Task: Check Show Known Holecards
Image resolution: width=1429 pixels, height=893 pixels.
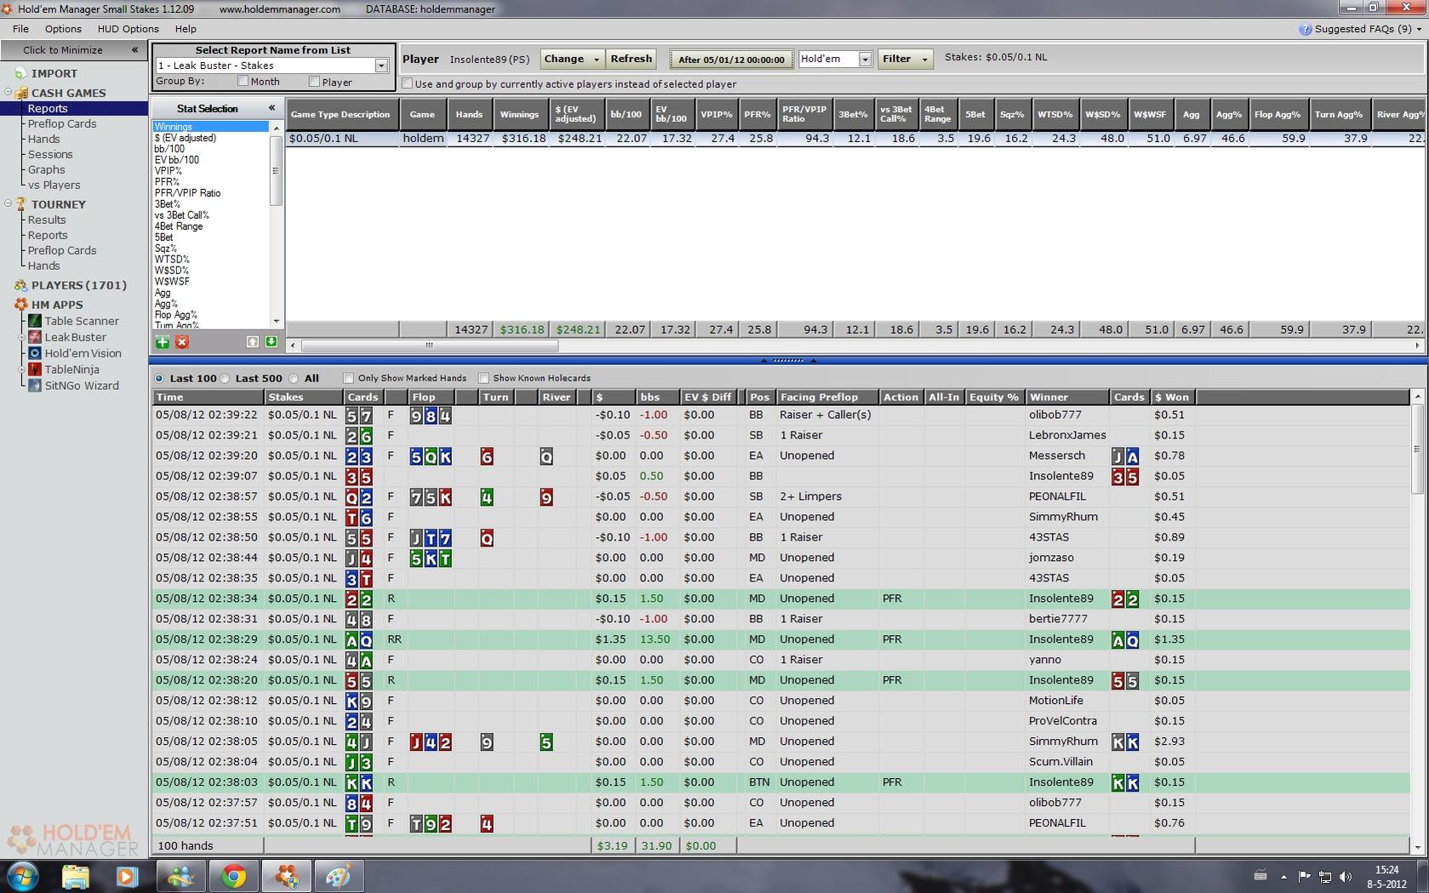Action: pyautogui.click(x=483, y=378)
